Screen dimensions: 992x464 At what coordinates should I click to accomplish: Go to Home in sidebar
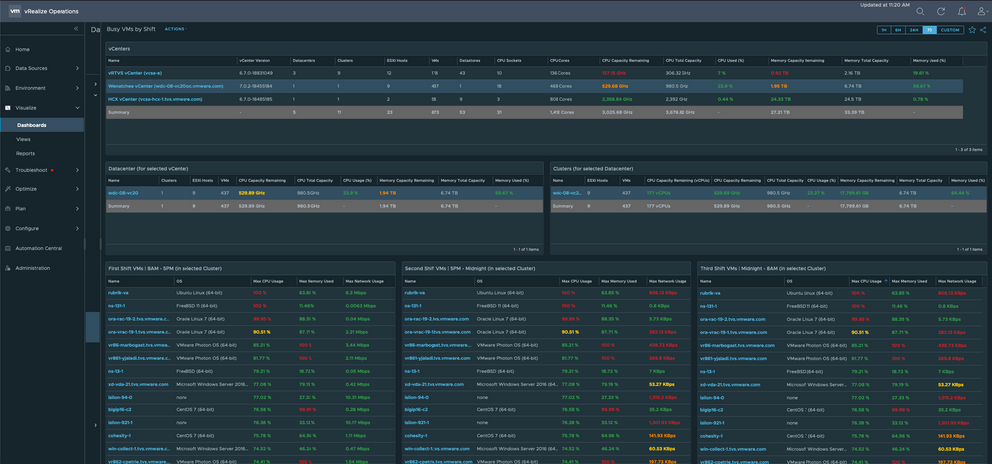pyautogui.click(x=22, y=49)
